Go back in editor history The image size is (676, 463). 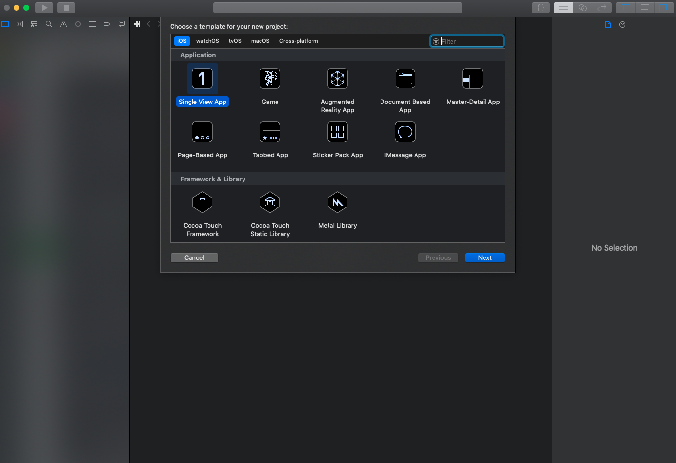click(x=149, y=24)
